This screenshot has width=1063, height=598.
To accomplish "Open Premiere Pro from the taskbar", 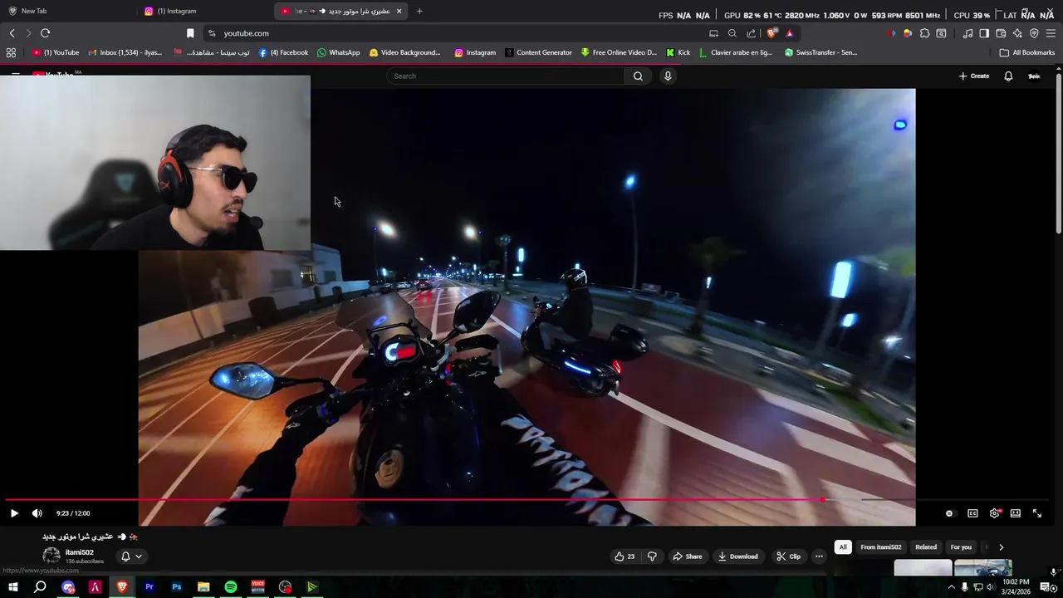I will [149, 587].
